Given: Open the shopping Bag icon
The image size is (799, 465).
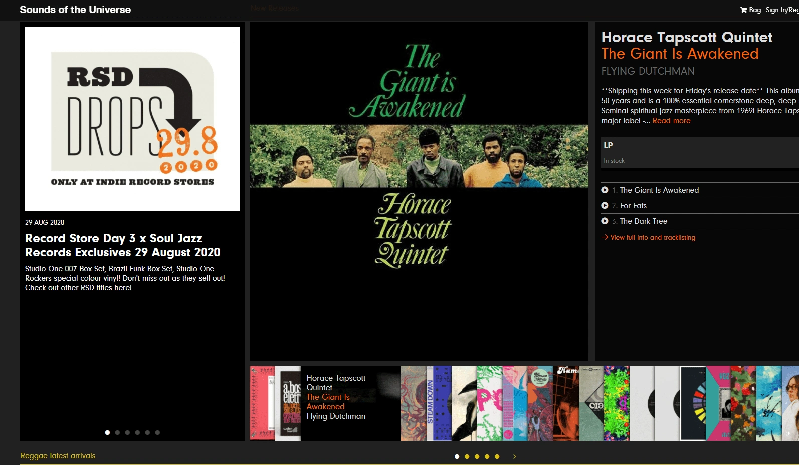Looking at the screenshot, I should pos(750,10).
